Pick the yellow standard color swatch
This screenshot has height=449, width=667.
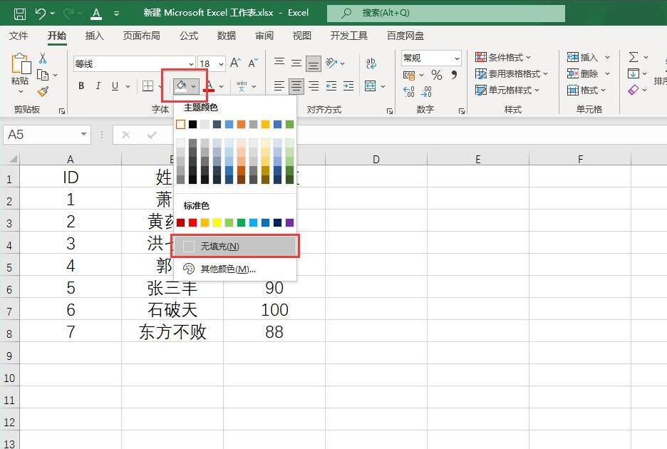coord(217,222)
